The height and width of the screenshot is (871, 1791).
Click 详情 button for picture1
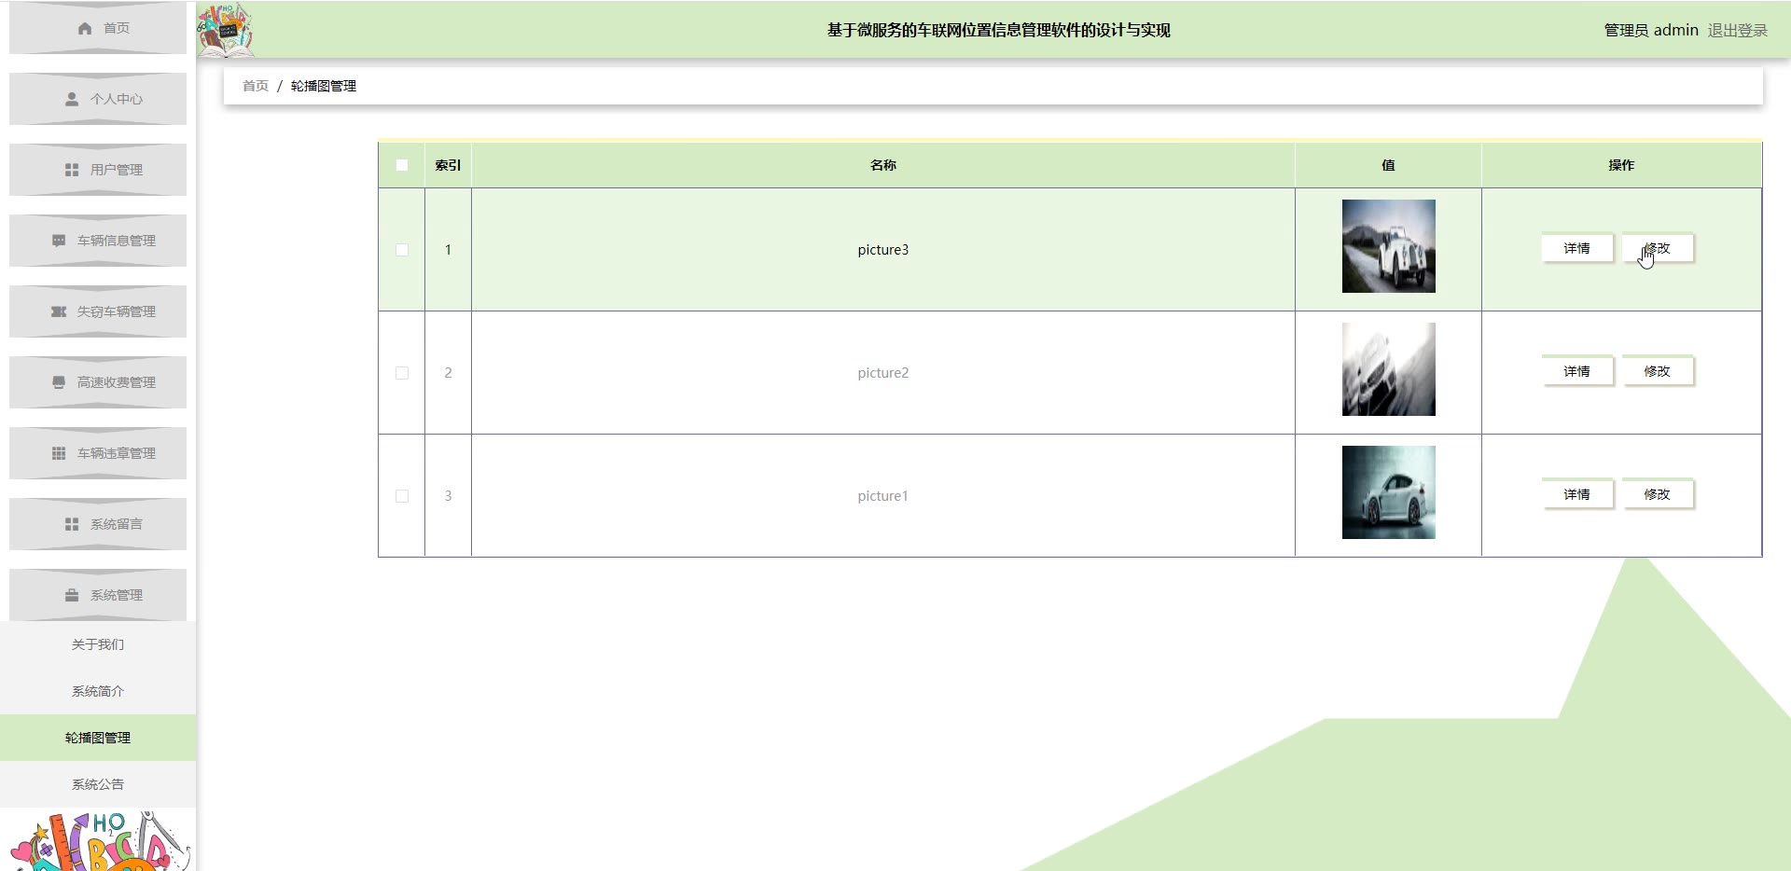coord(1577,494)
